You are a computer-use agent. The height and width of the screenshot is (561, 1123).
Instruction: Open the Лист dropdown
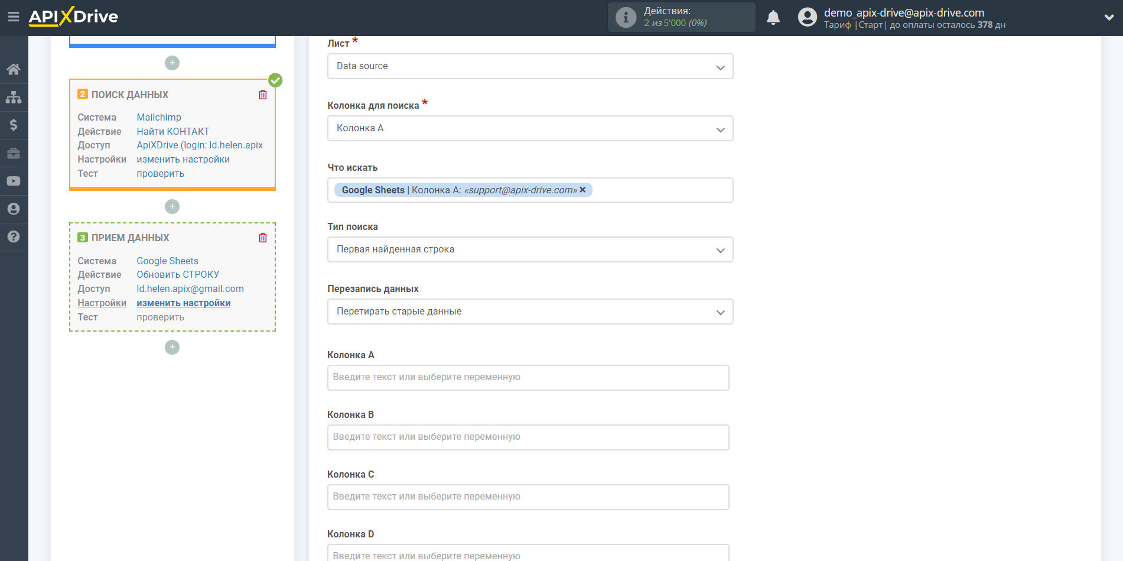pyautogui.click(x=530, y=66)
